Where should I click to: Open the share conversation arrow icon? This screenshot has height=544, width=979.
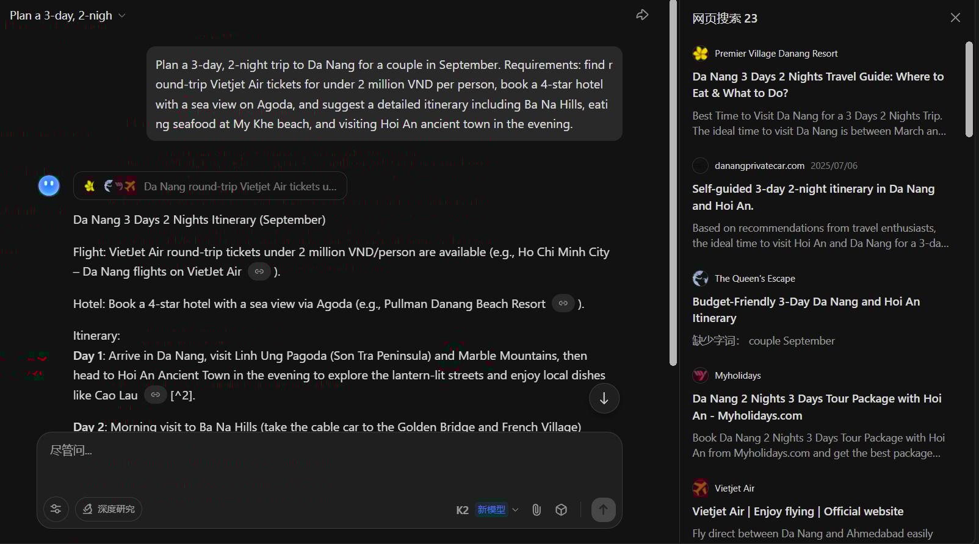[642, 15]
